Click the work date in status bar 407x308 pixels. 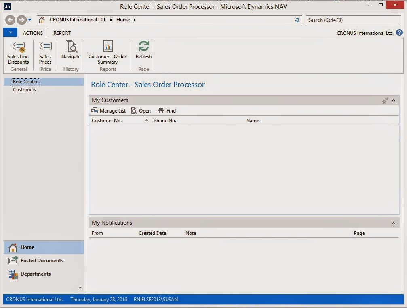[99, 299]
